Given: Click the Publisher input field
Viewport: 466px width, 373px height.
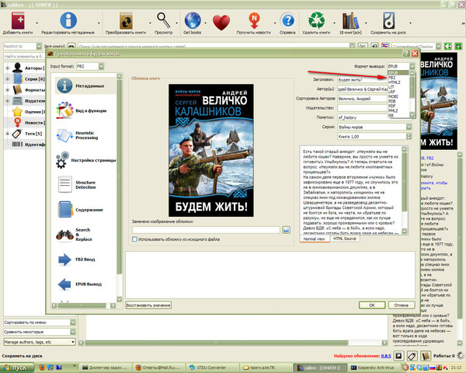Looking at the screenshot, I should 362,108.
